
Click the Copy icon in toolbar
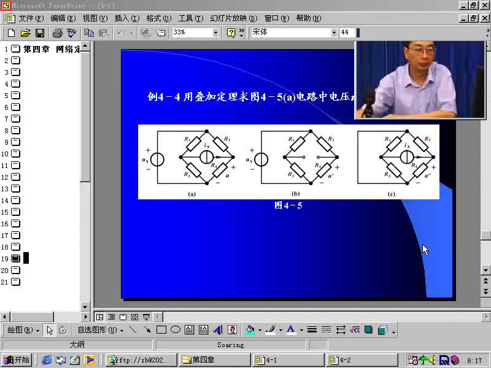[x=89, y=33]
